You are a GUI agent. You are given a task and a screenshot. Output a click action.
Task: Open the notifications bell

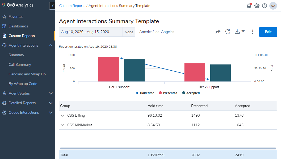pos(249,6)
